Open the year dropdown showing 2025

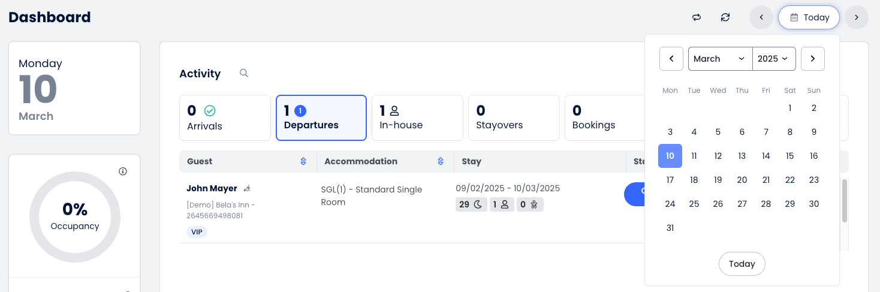[x=773, y=59]
